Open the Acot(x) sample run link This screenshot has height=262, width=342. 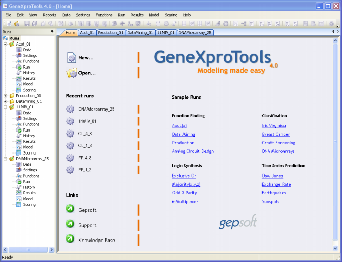(179, 125)
